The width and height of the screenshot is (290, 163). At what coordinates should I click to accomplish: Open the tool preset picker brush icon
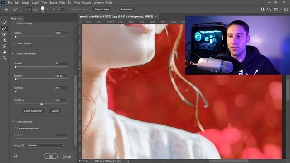pyautogui.click(x=15, y=10)
